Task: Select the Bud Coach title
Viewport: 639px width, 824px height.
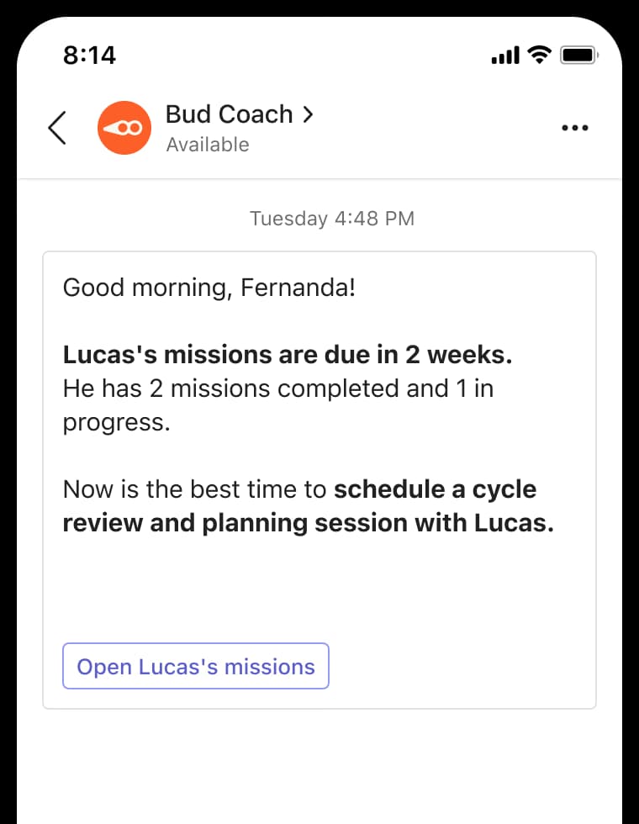Action: click(x=229, y=114)
